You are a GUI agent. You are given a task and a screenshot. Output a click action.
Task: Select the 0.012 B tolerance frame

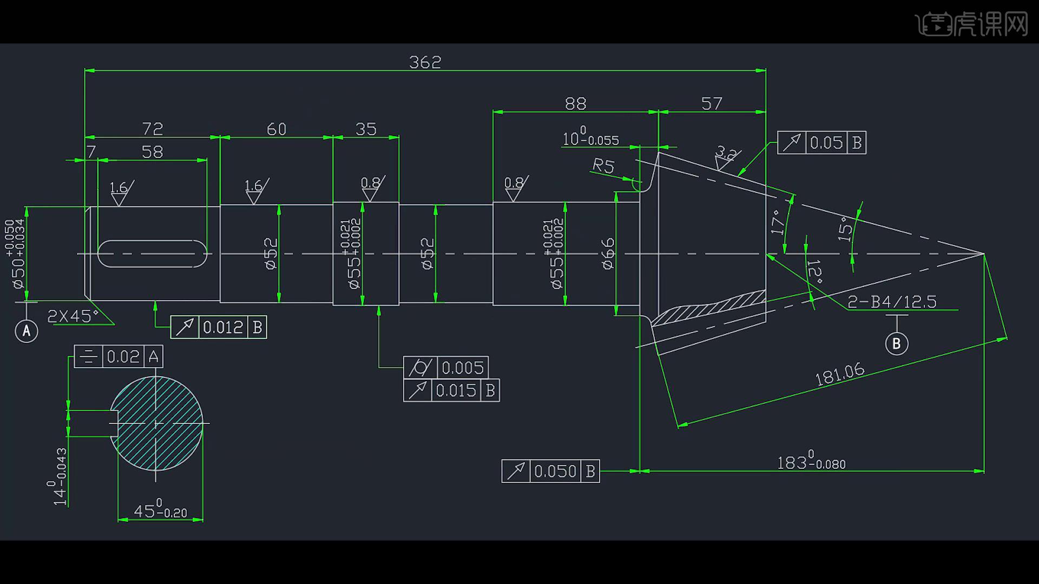pyautogui.click(x=219, y=327)
